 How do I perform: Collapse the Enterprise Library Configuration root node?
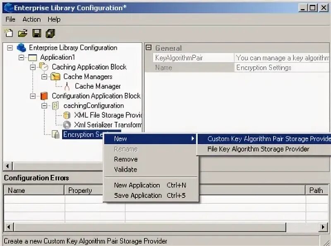coord(10,48)
